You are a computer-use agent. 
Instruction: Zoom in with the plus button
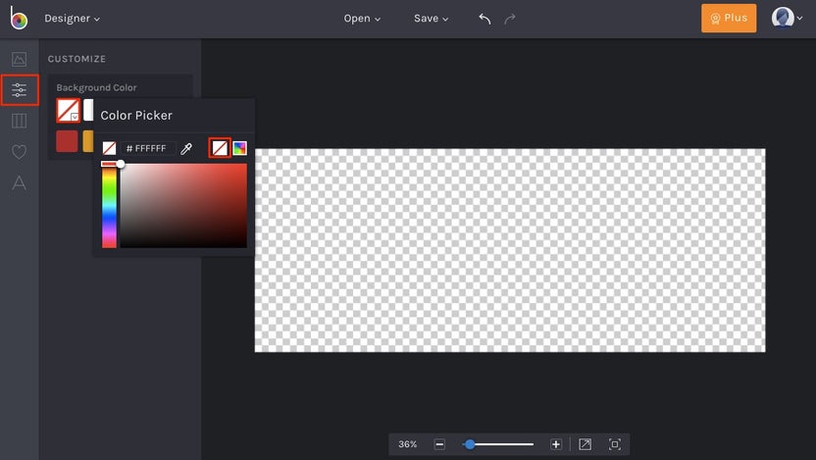point(556,444)
